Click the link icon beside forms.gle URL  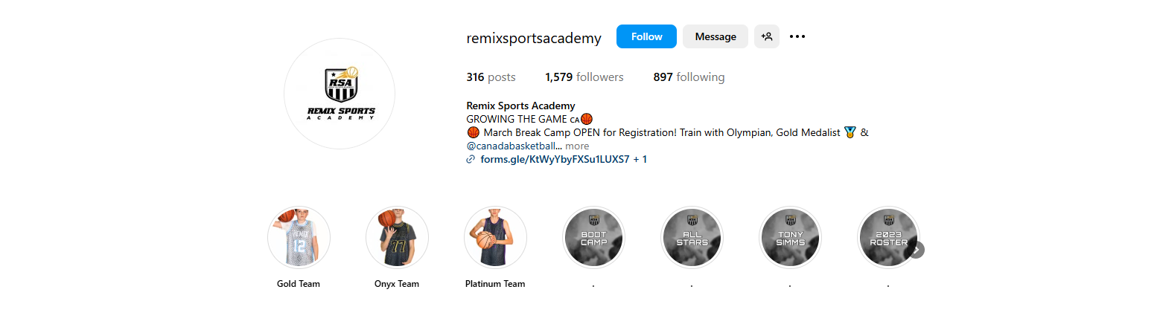471,159
